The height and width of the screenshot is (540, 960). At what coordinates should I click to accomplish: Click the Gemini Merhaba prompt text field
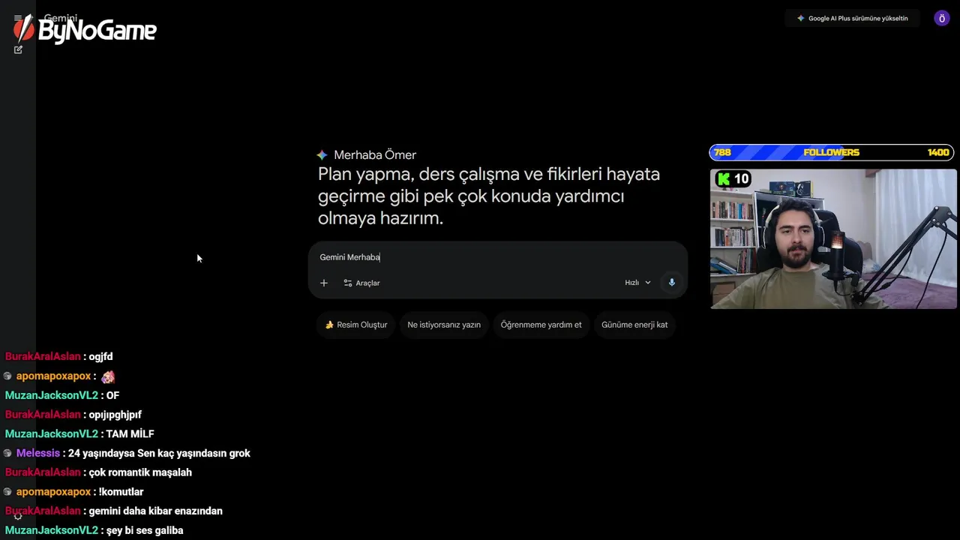(498, 257)
